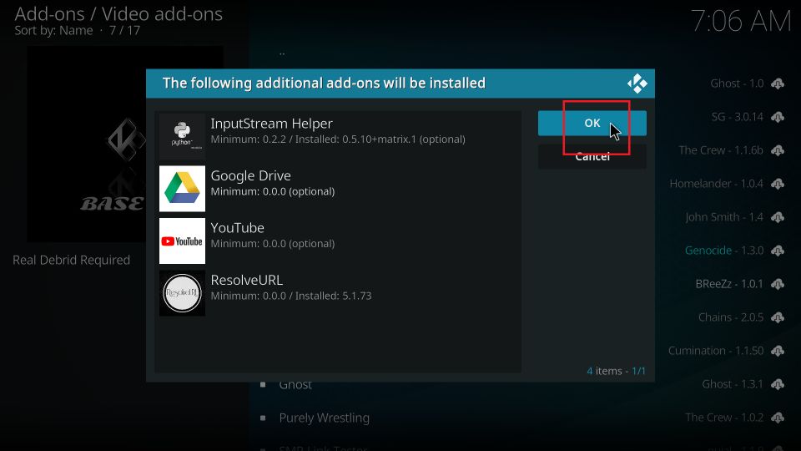Select the ResolveURL add-on icon
Image resolution: width=801 pixels, height=451 pixels.
pyautogui.click(x=182, y=293)
